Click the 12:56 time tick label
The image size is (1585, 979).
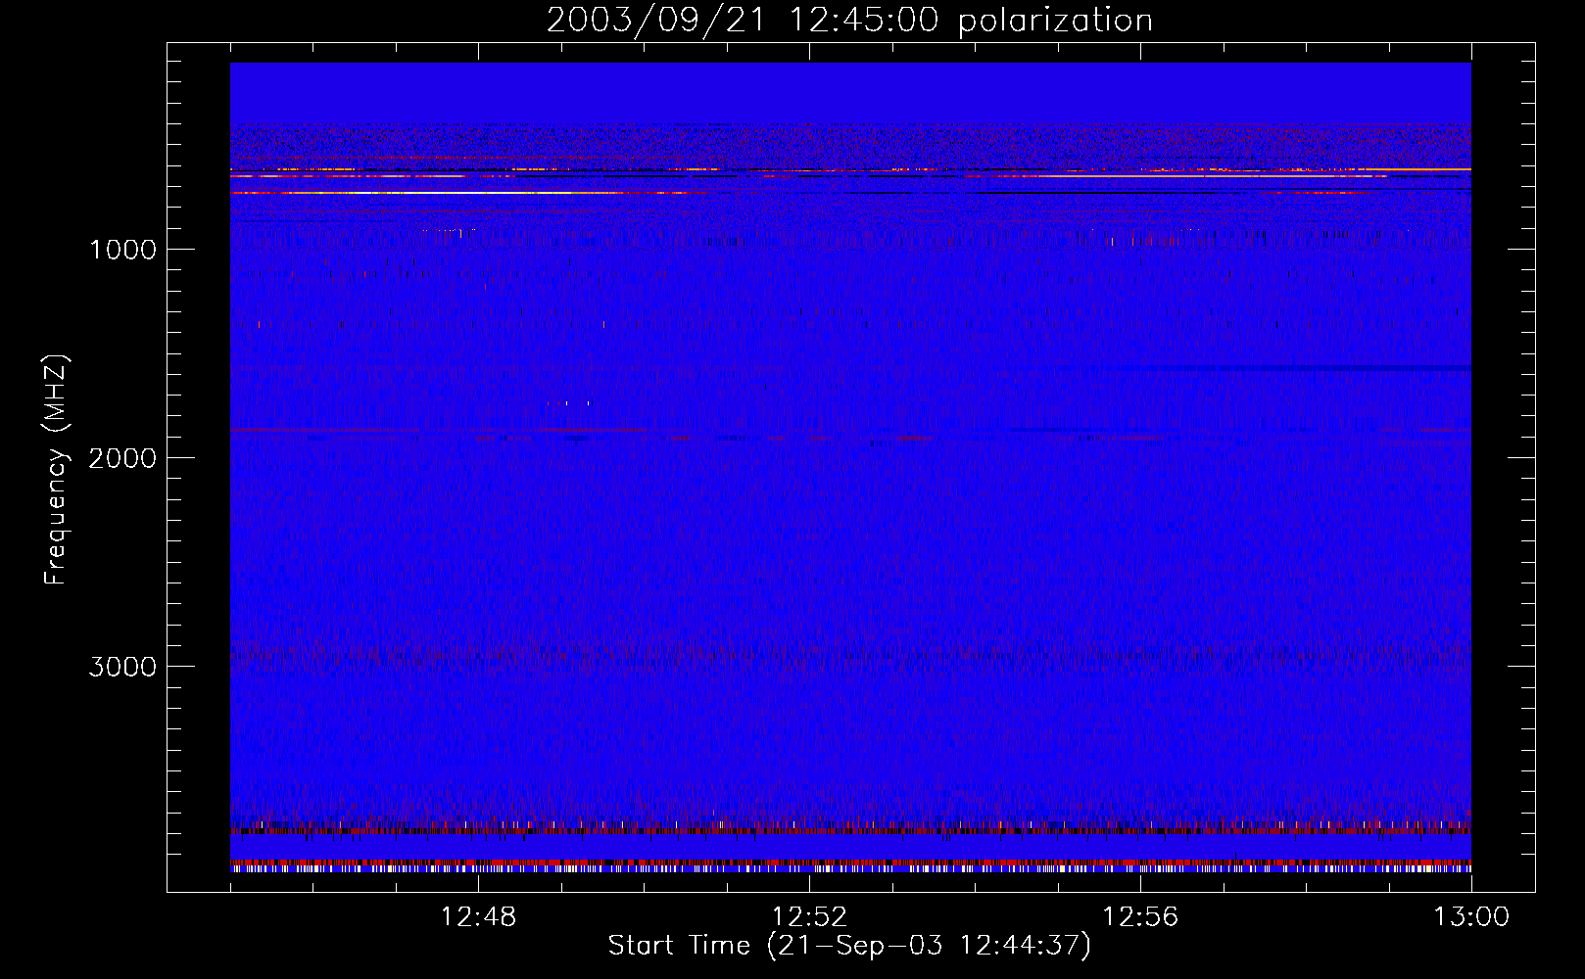coord(1140,917)
